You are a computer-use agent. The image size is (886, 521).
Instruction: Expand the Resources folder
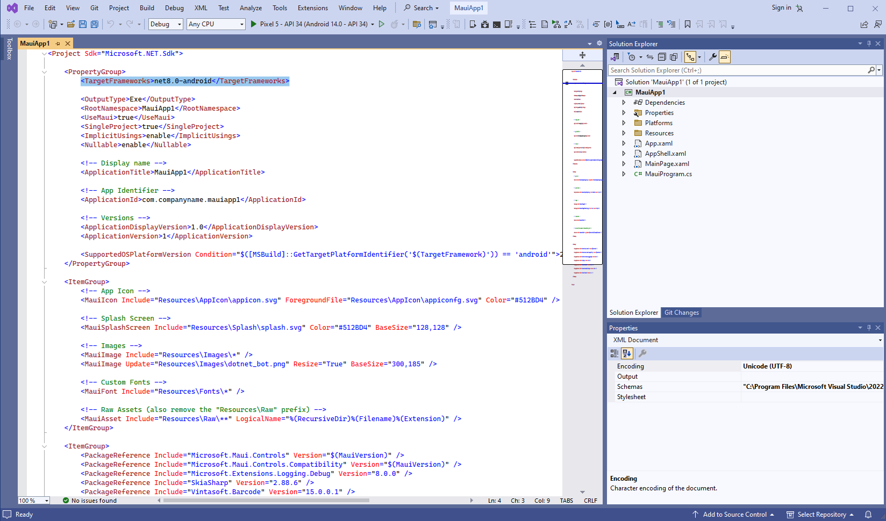(x=624, y=133)
